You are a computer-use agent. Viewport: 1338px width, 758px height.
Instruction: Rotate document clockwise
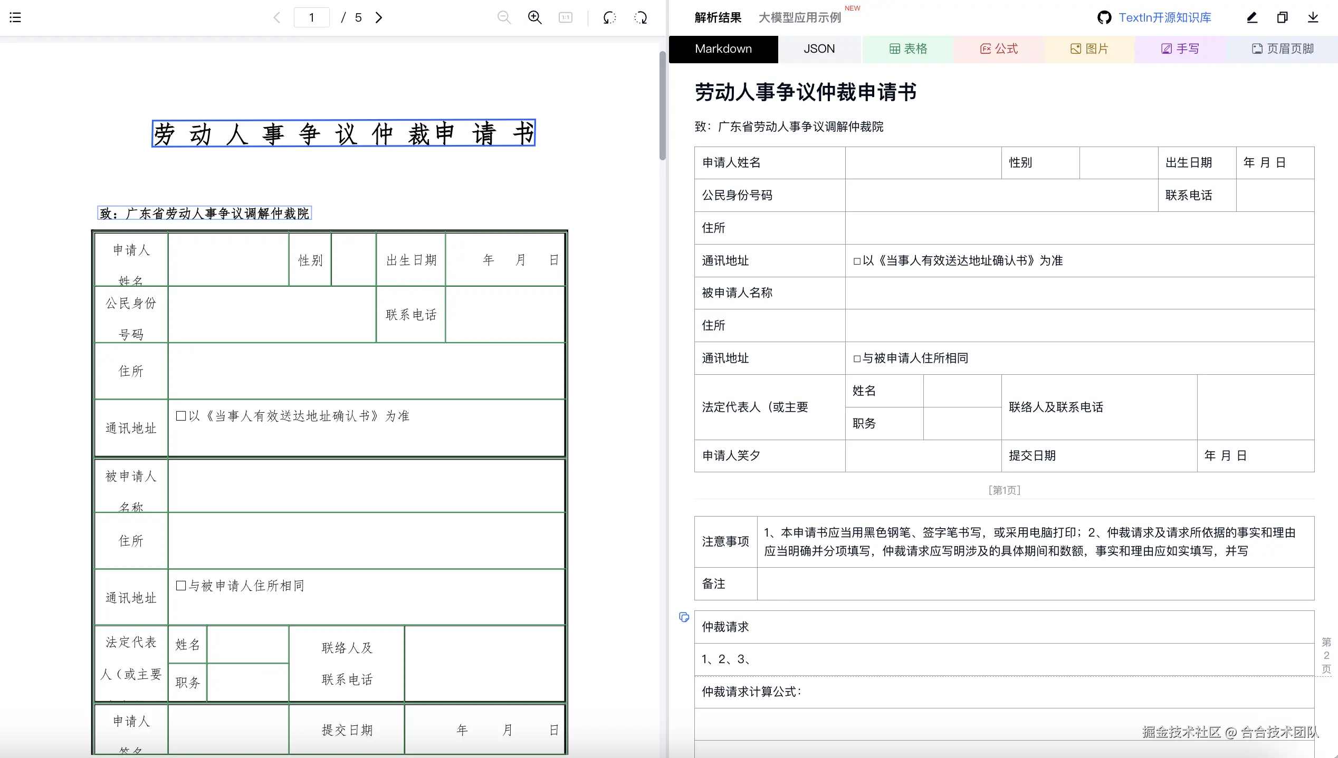[x=641, y=17]
